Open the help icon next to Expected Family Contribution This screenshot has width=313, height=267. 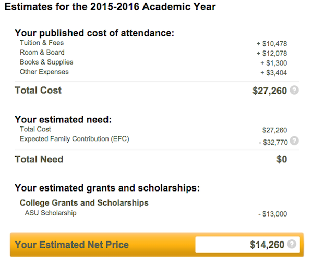[294, 141]
